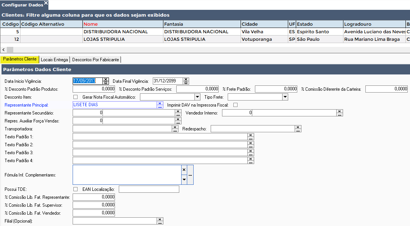The width and height of the screenshot is (410, 226).
Task: Go to Descontos Por Fabricante tab
Action: [95, 60]
